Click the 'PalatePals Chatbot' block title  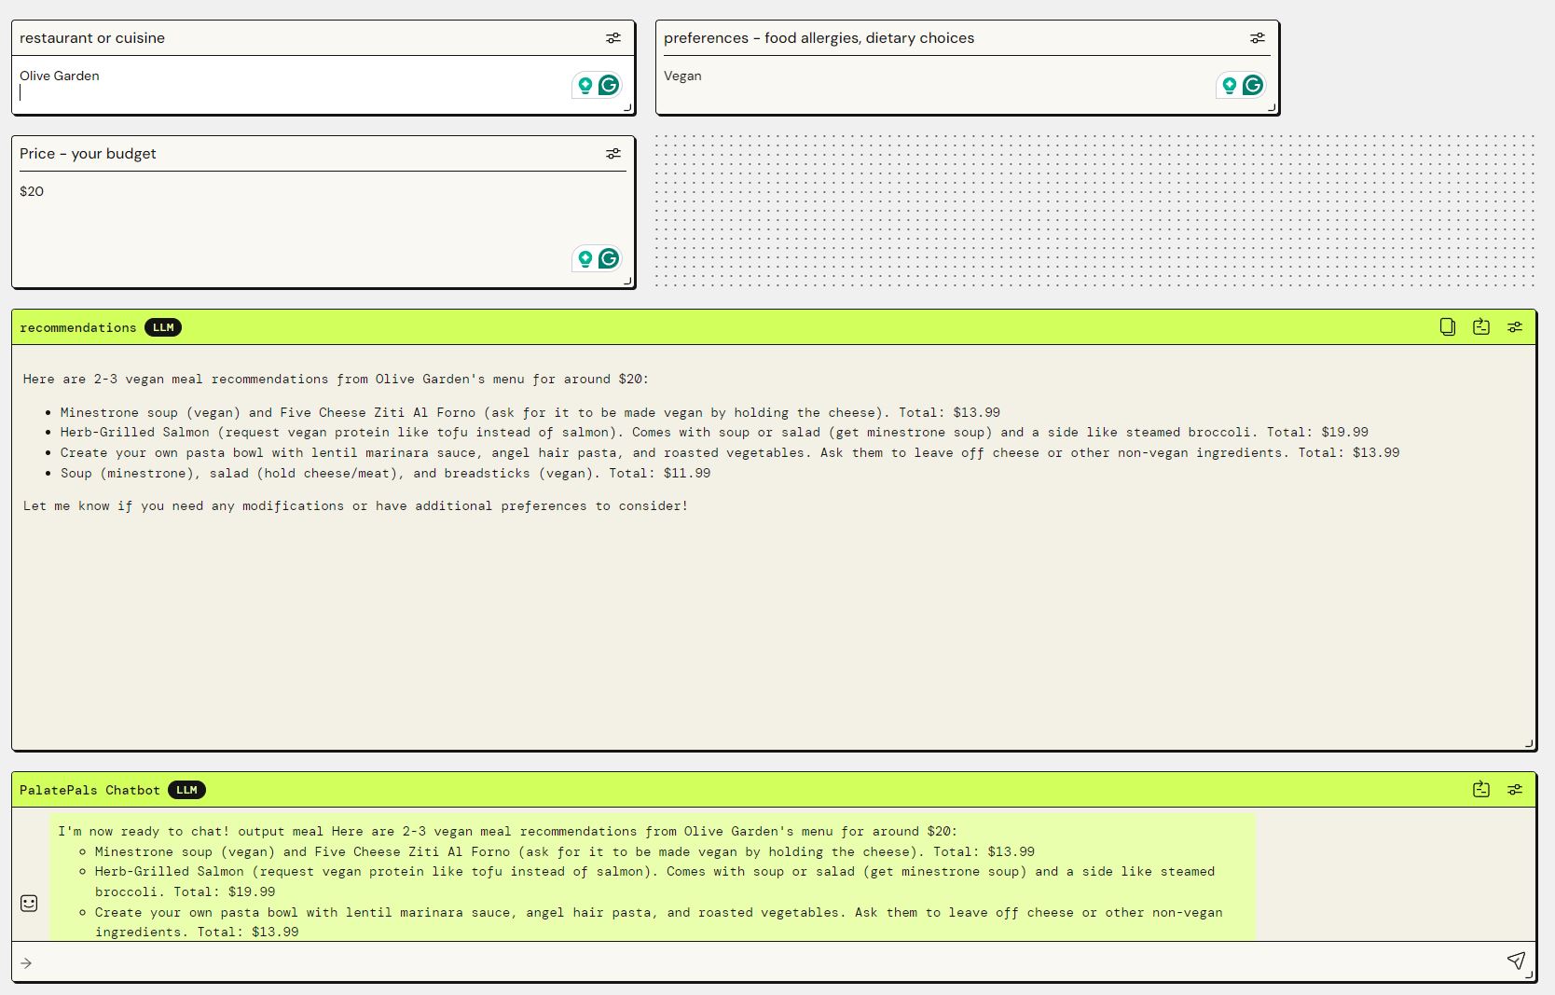point(90,790)
